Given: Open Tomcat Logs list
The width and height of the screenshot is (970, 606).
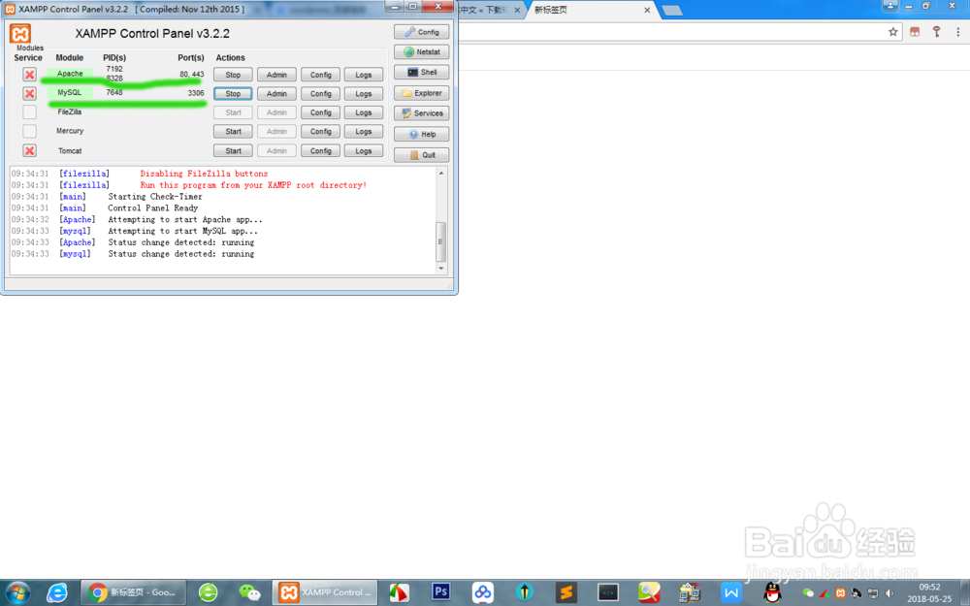Looking at the screenshot, I should click(x=364, y=151).
